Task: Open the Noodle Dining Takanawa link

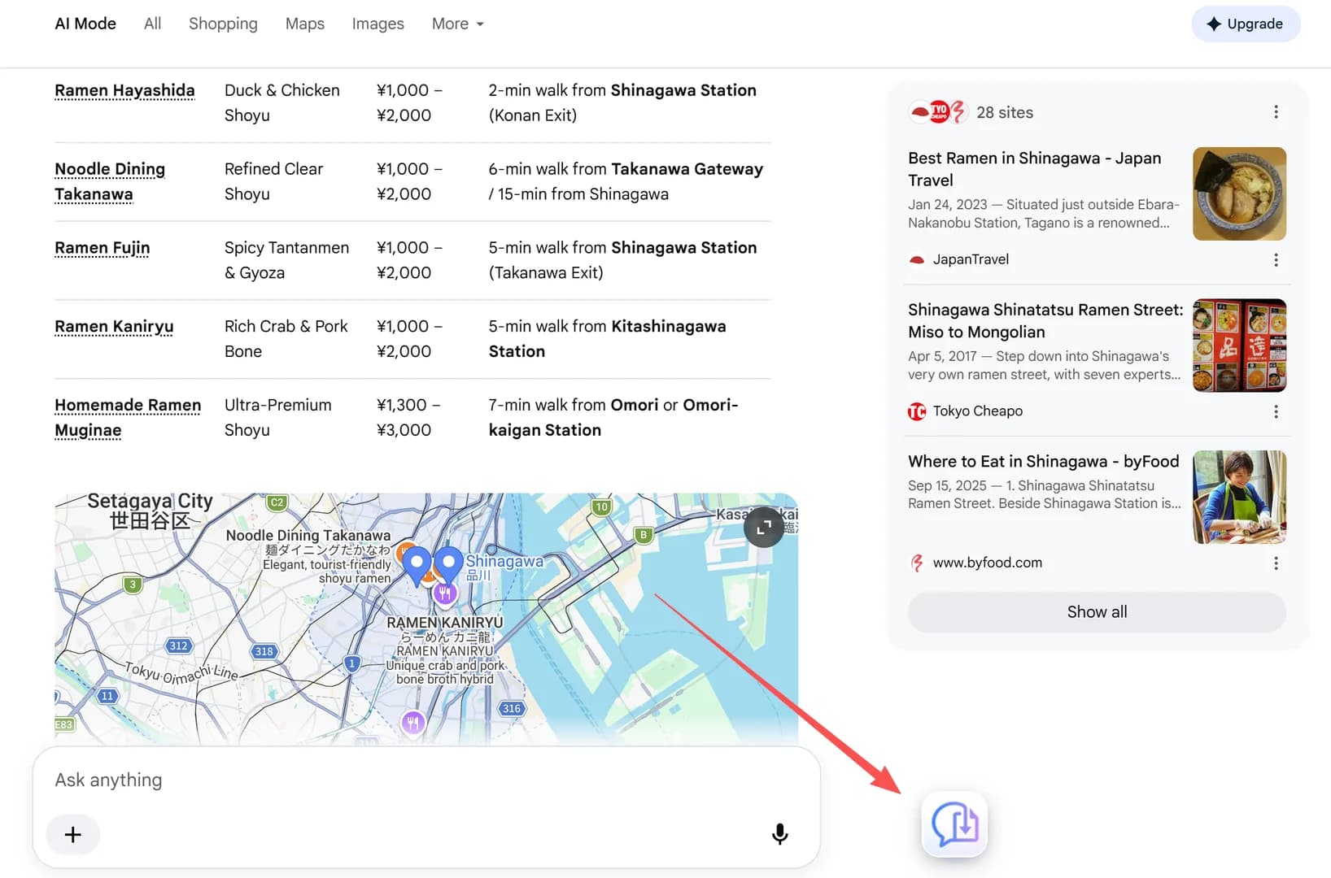Action: click(x=110, y=181)
